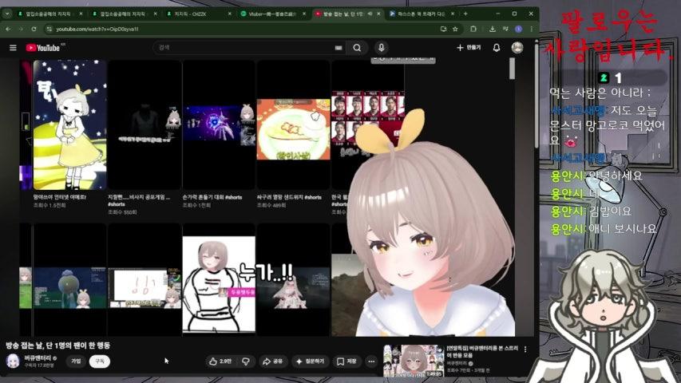This screenshot has width=681, height=383.
Task: Open the YouTube hamburger guide menu
Action: tap(13, 48)
